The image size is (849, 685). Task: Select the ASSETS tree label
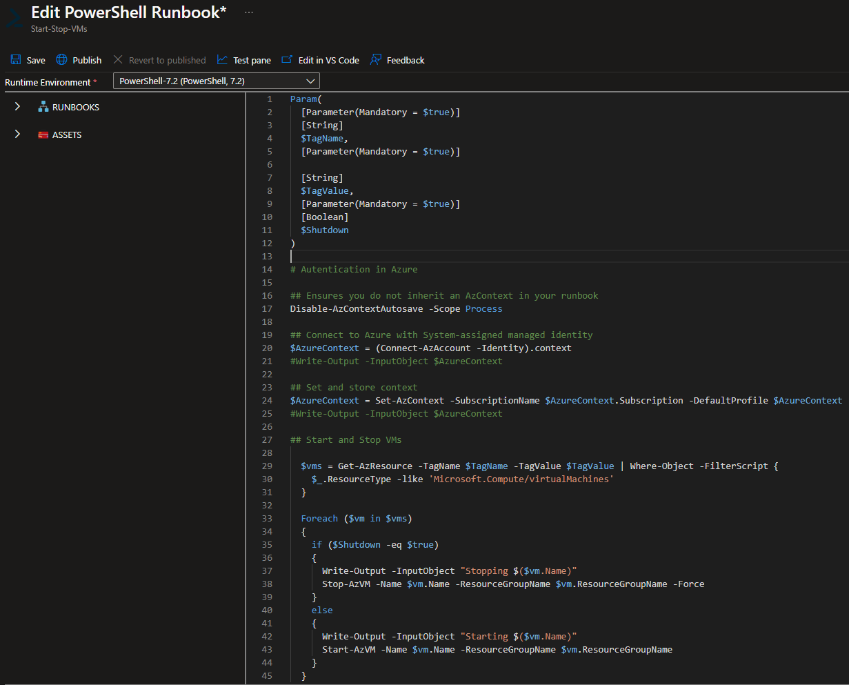67,135
